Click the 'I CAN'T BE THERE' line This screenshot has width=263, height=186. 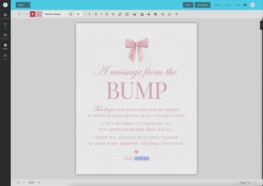coord(136,124)
